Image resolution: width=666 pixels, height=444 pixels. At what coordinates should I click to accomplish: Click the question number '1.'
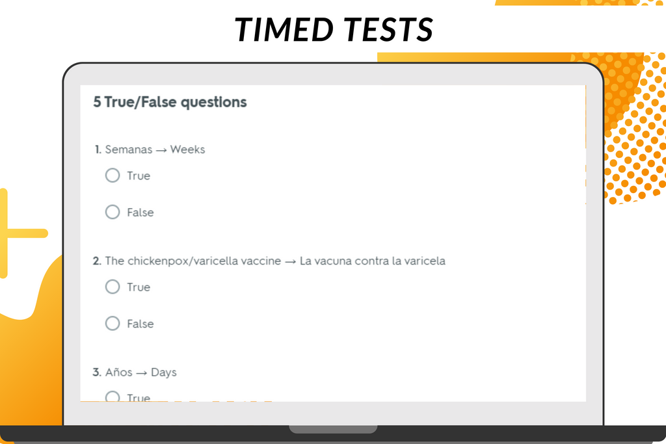tap(98, 150)
